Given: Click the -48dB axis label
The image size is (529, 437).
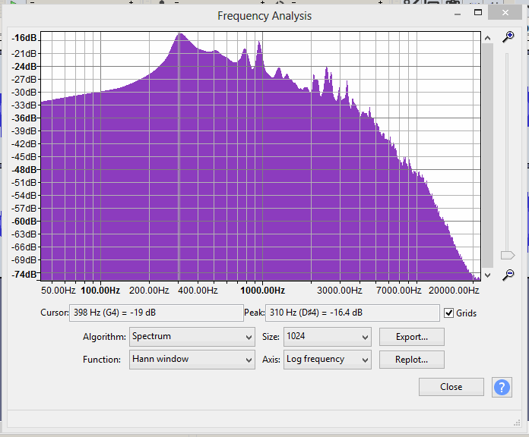Looking at the screenshot, I should click(x=24, y=170).
